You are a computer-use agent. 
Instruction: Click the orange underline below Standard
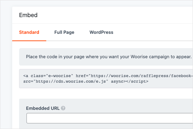pyautogui.click(x=29, y=41)
